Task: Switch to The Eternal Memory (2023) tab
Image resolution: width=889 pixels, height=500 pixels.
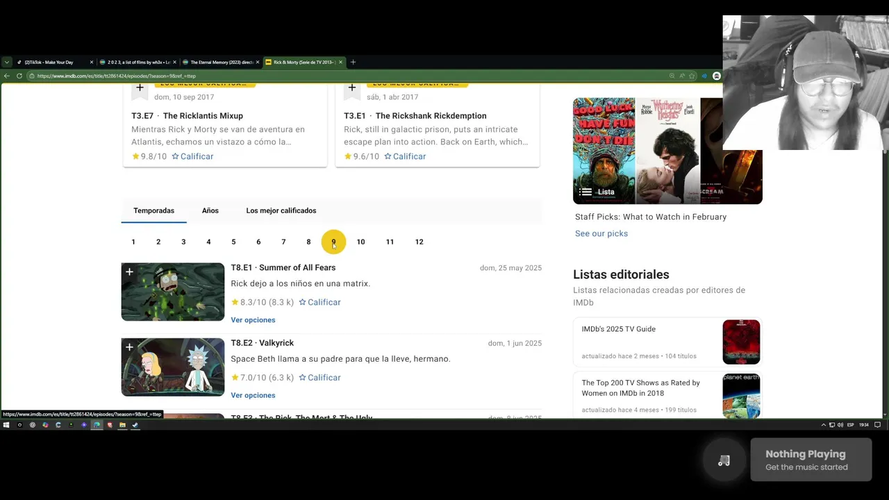Action: (220, 62)
